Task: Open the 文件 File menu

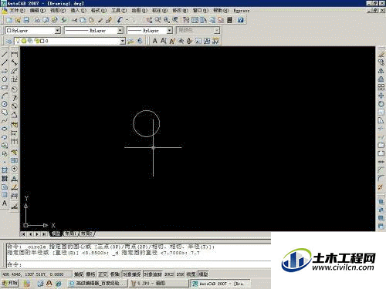Action: click(x=17, y=11)
